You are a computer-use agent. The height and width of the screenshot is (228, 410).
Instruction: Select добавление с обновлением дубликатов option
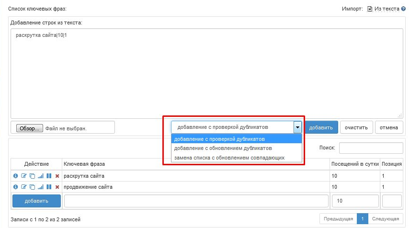pyautogui.click(x=223, y=148)
